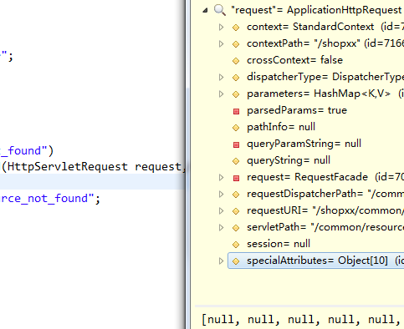Click the magnifier icon beside "request"

[x=220, y=10]
